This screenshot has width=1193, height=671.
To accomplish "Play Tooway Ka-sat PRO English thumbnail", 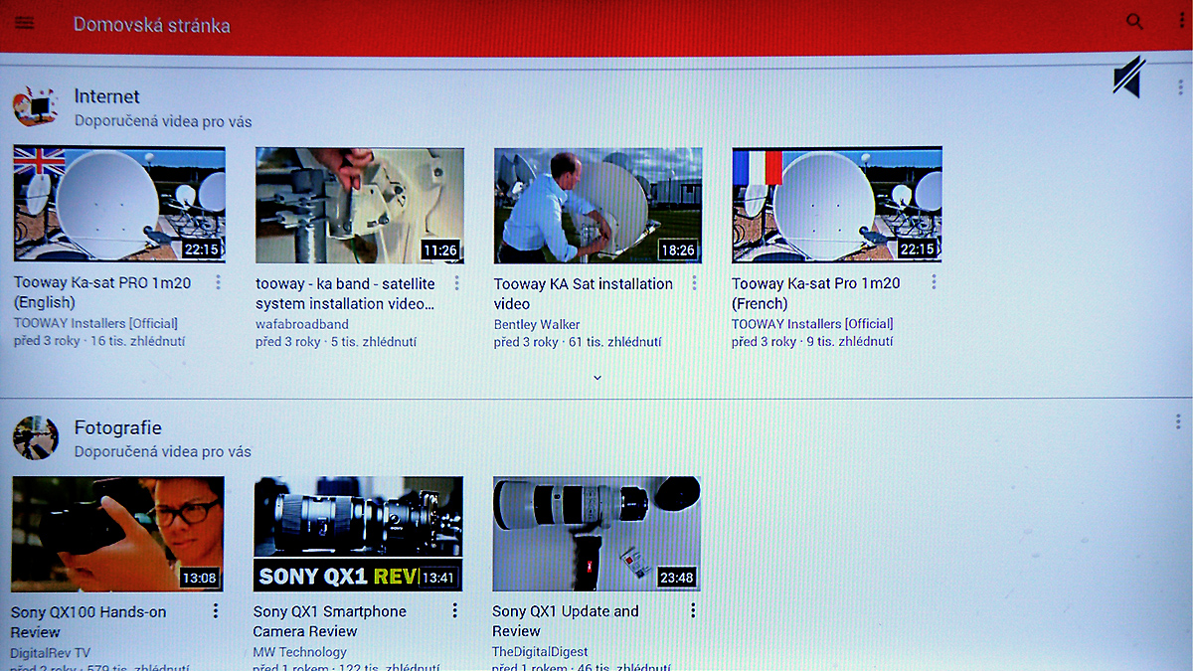I will (x=119, y=205).
